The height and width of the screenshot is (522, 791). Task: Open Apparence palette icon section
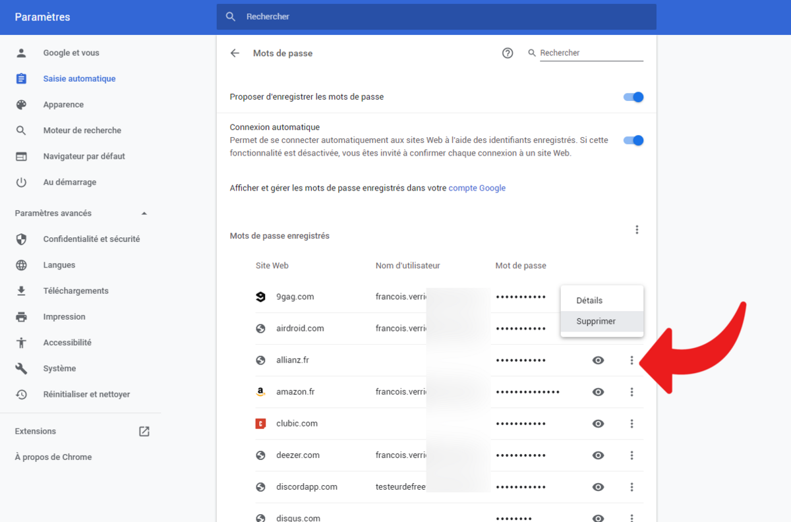22,104
